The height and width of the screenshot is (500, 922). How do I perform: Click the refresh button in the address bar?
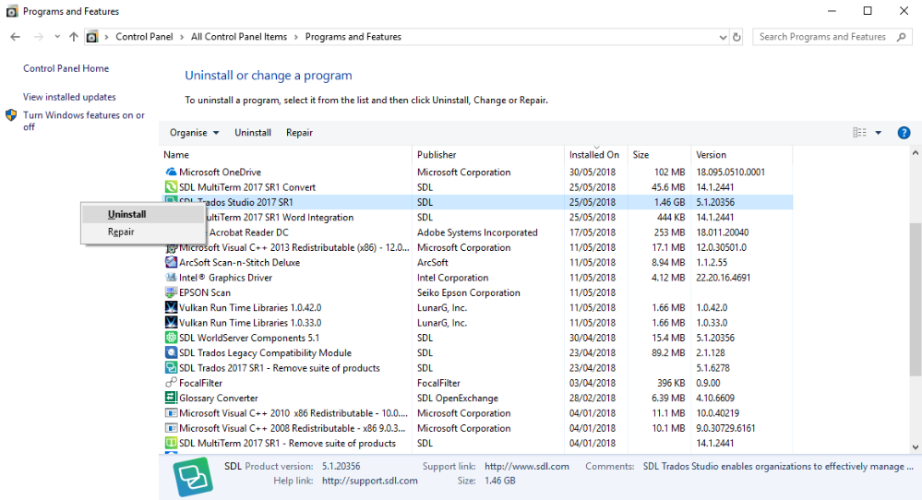tap(736, 37)
